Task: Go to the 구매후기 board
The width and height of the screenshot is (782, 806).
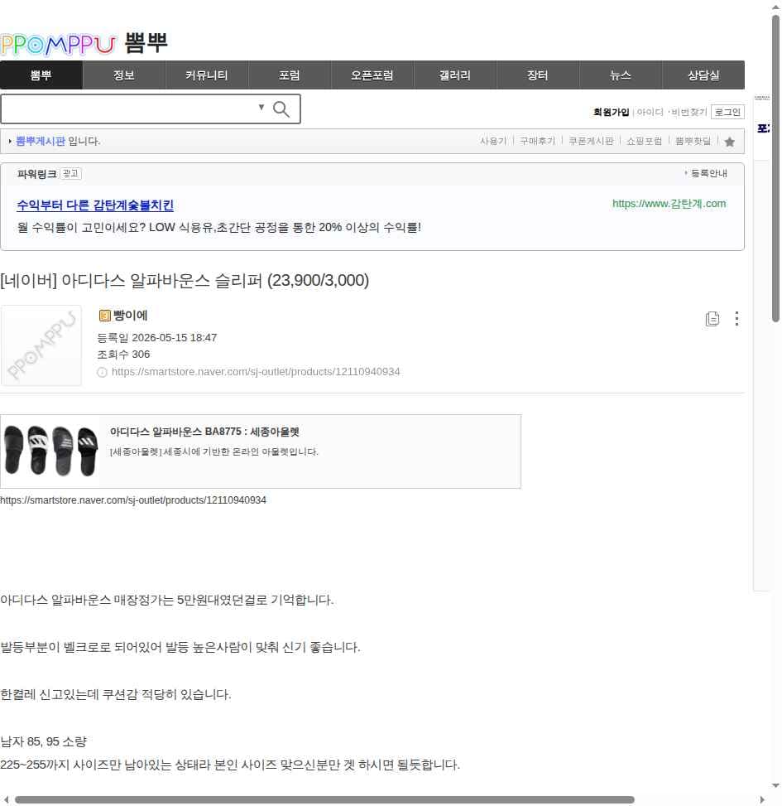Action: click(538, 141)
